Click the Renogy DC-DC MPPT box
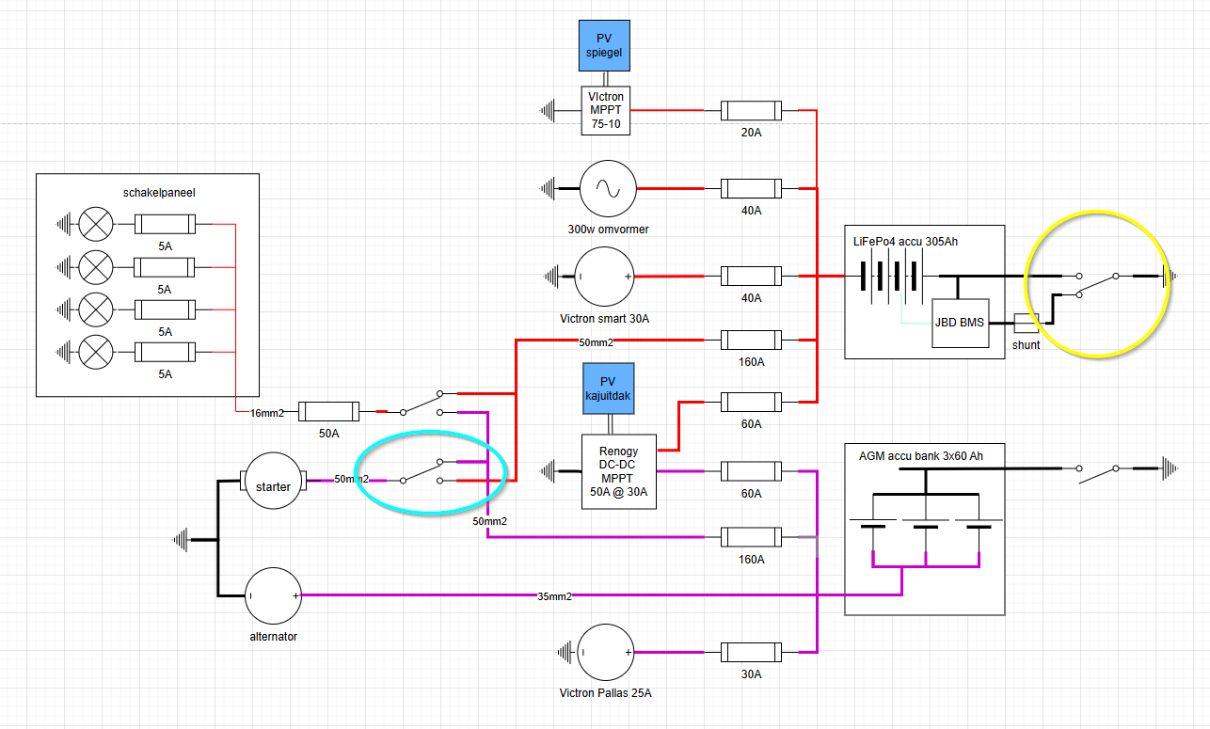Screen dimensions: 1210x729 coord(618,470)
